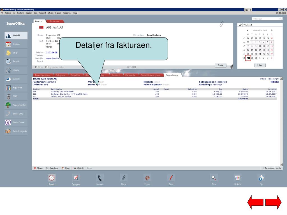The width and height of the screenshot is (287, 215).
Task: Switch to the Kundedata tab
Action: [x=130, y=75]
